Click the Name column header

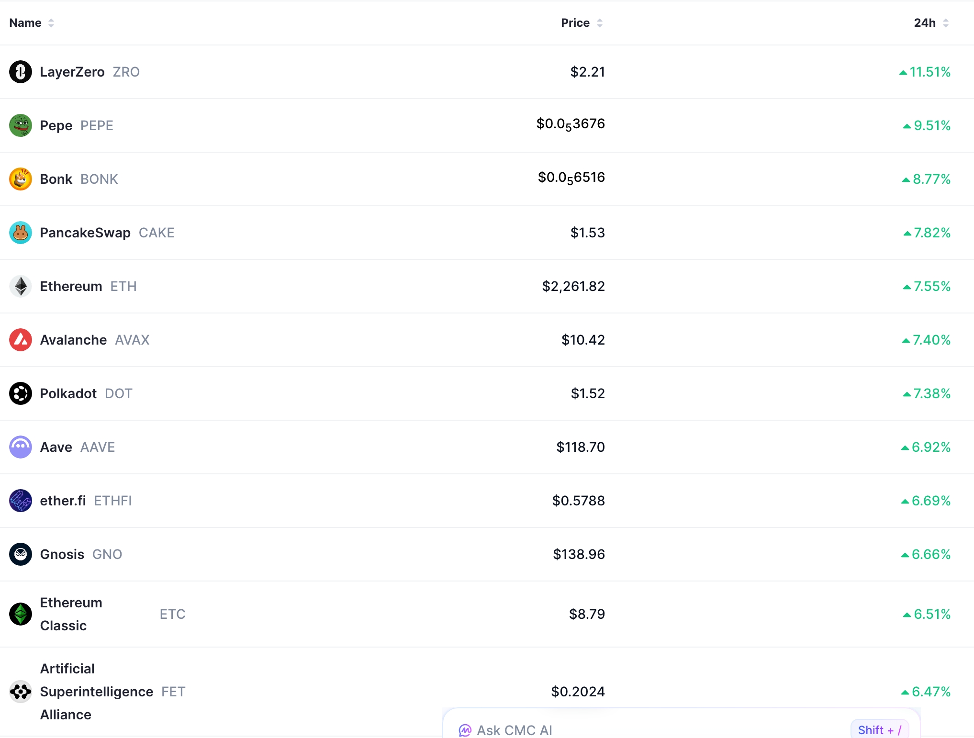point(26,22)
